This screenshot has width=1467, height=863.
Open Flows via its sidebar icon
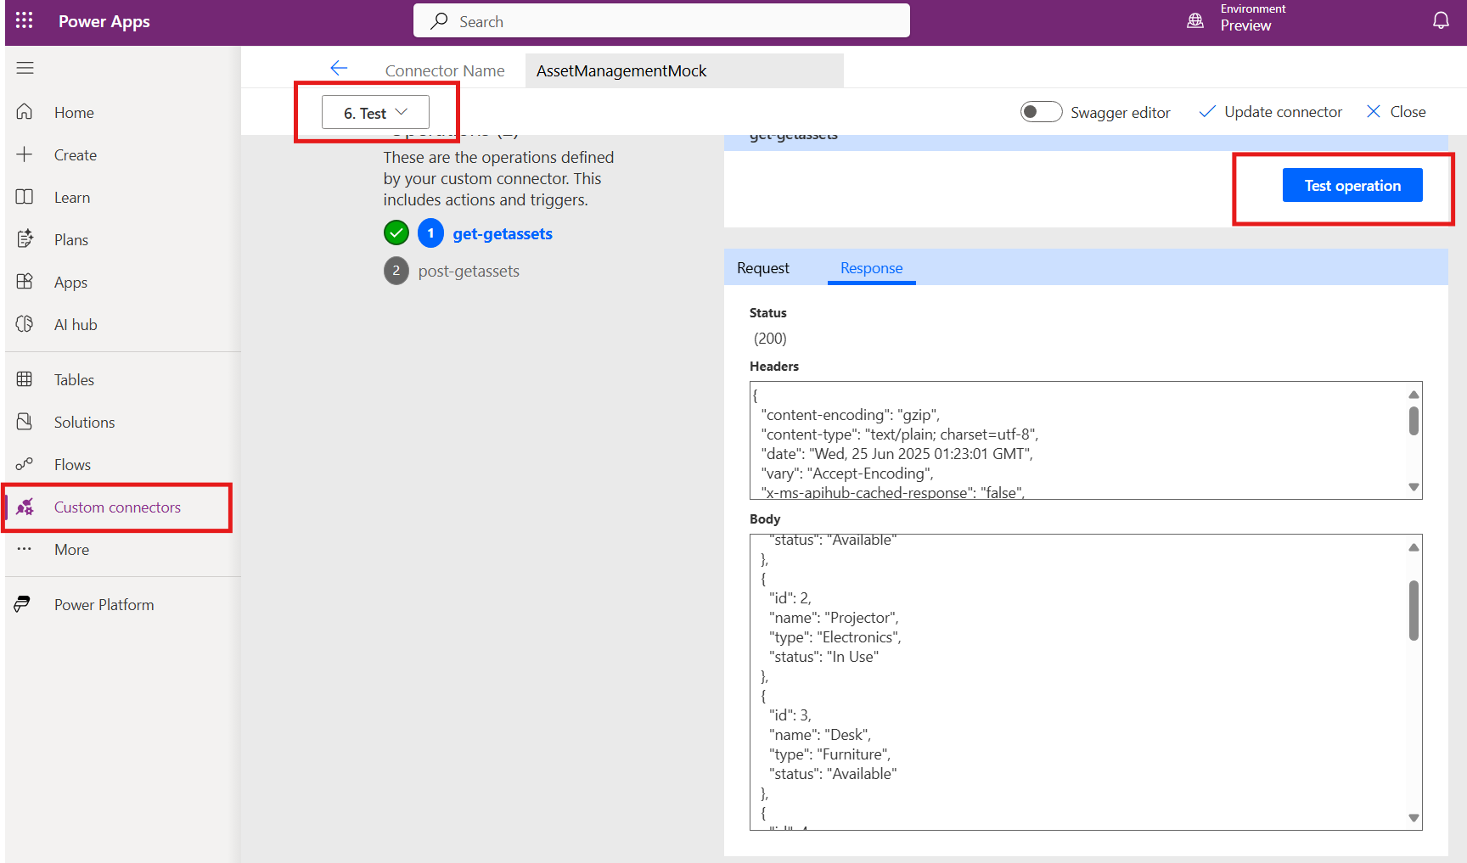click(24, 464)
